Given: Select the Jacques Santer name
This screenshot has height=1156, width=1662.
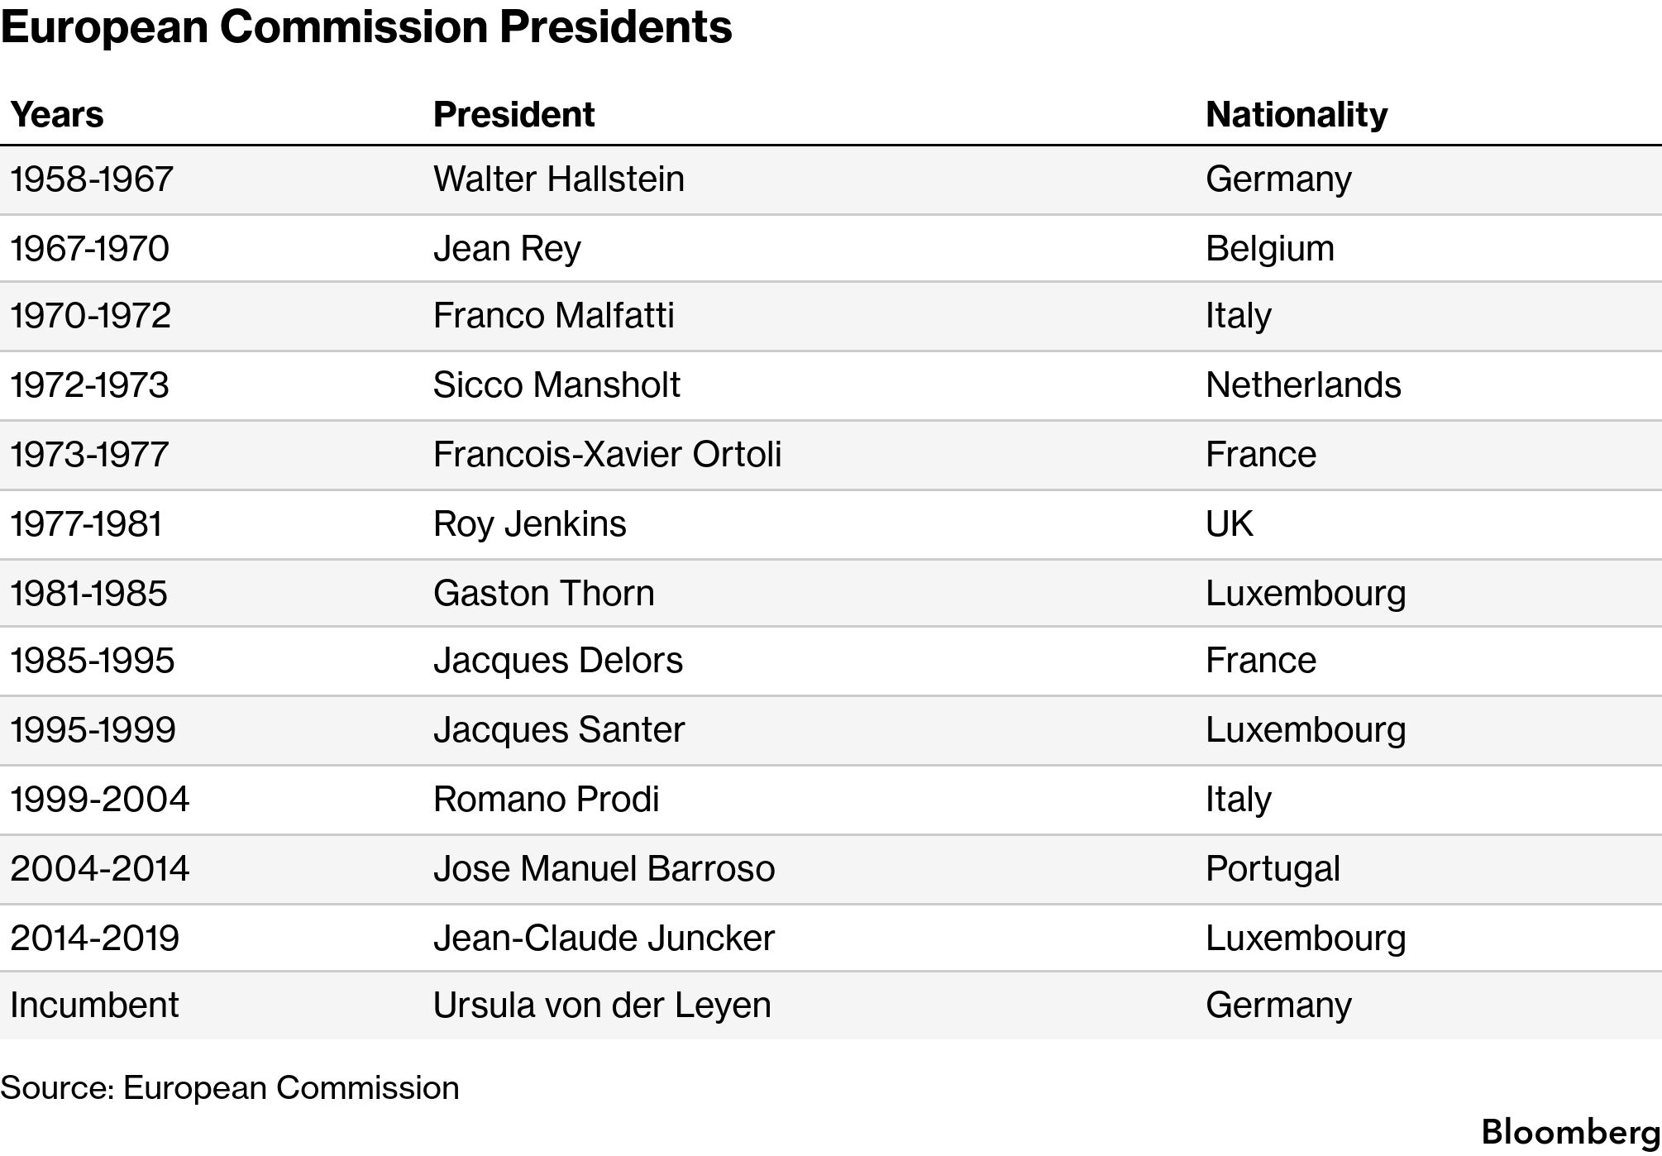Looking at the screenshot, I should pos(559,730).
